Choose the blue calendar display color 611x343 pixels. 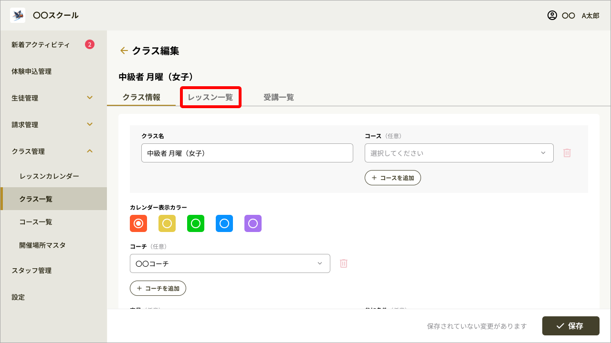[x=224, y=223]
